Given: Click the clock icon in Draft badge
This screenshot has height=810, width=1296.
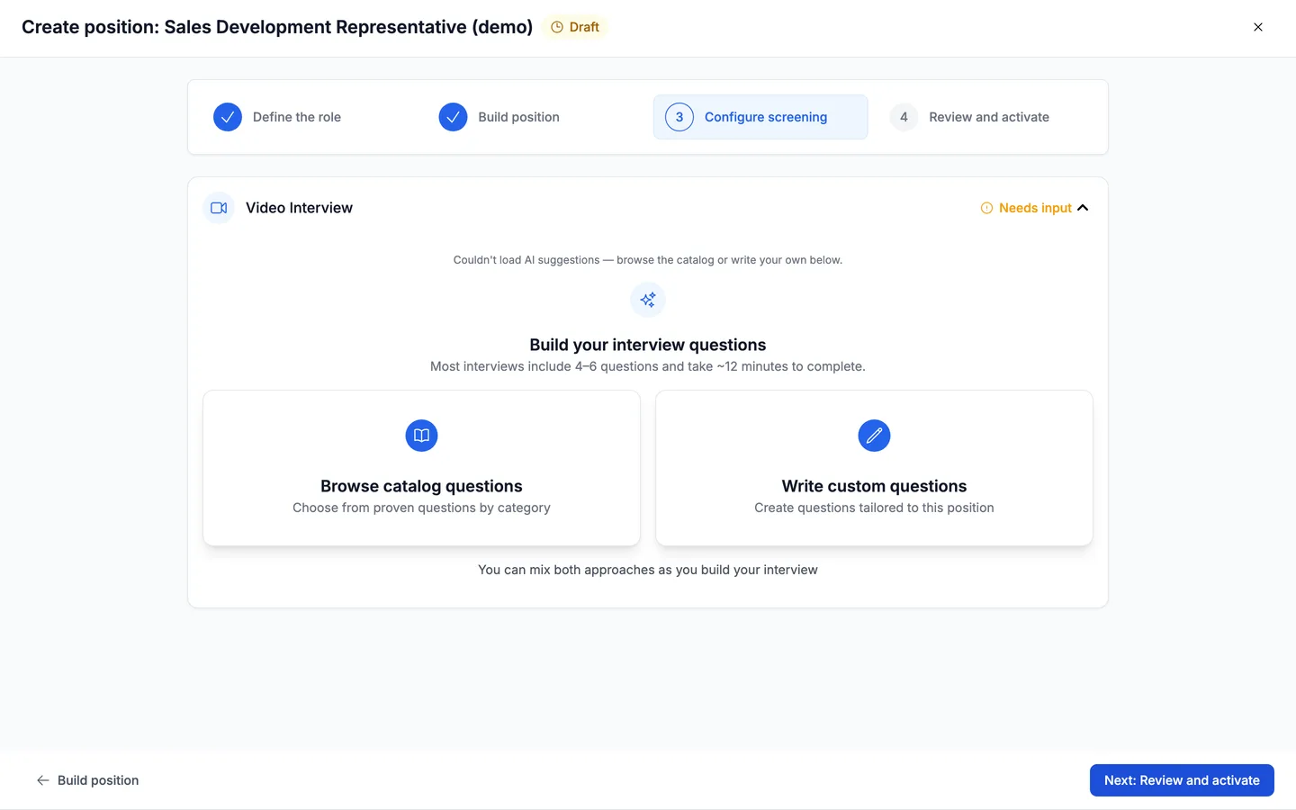Looking at the screenshot, I should 557,27.
